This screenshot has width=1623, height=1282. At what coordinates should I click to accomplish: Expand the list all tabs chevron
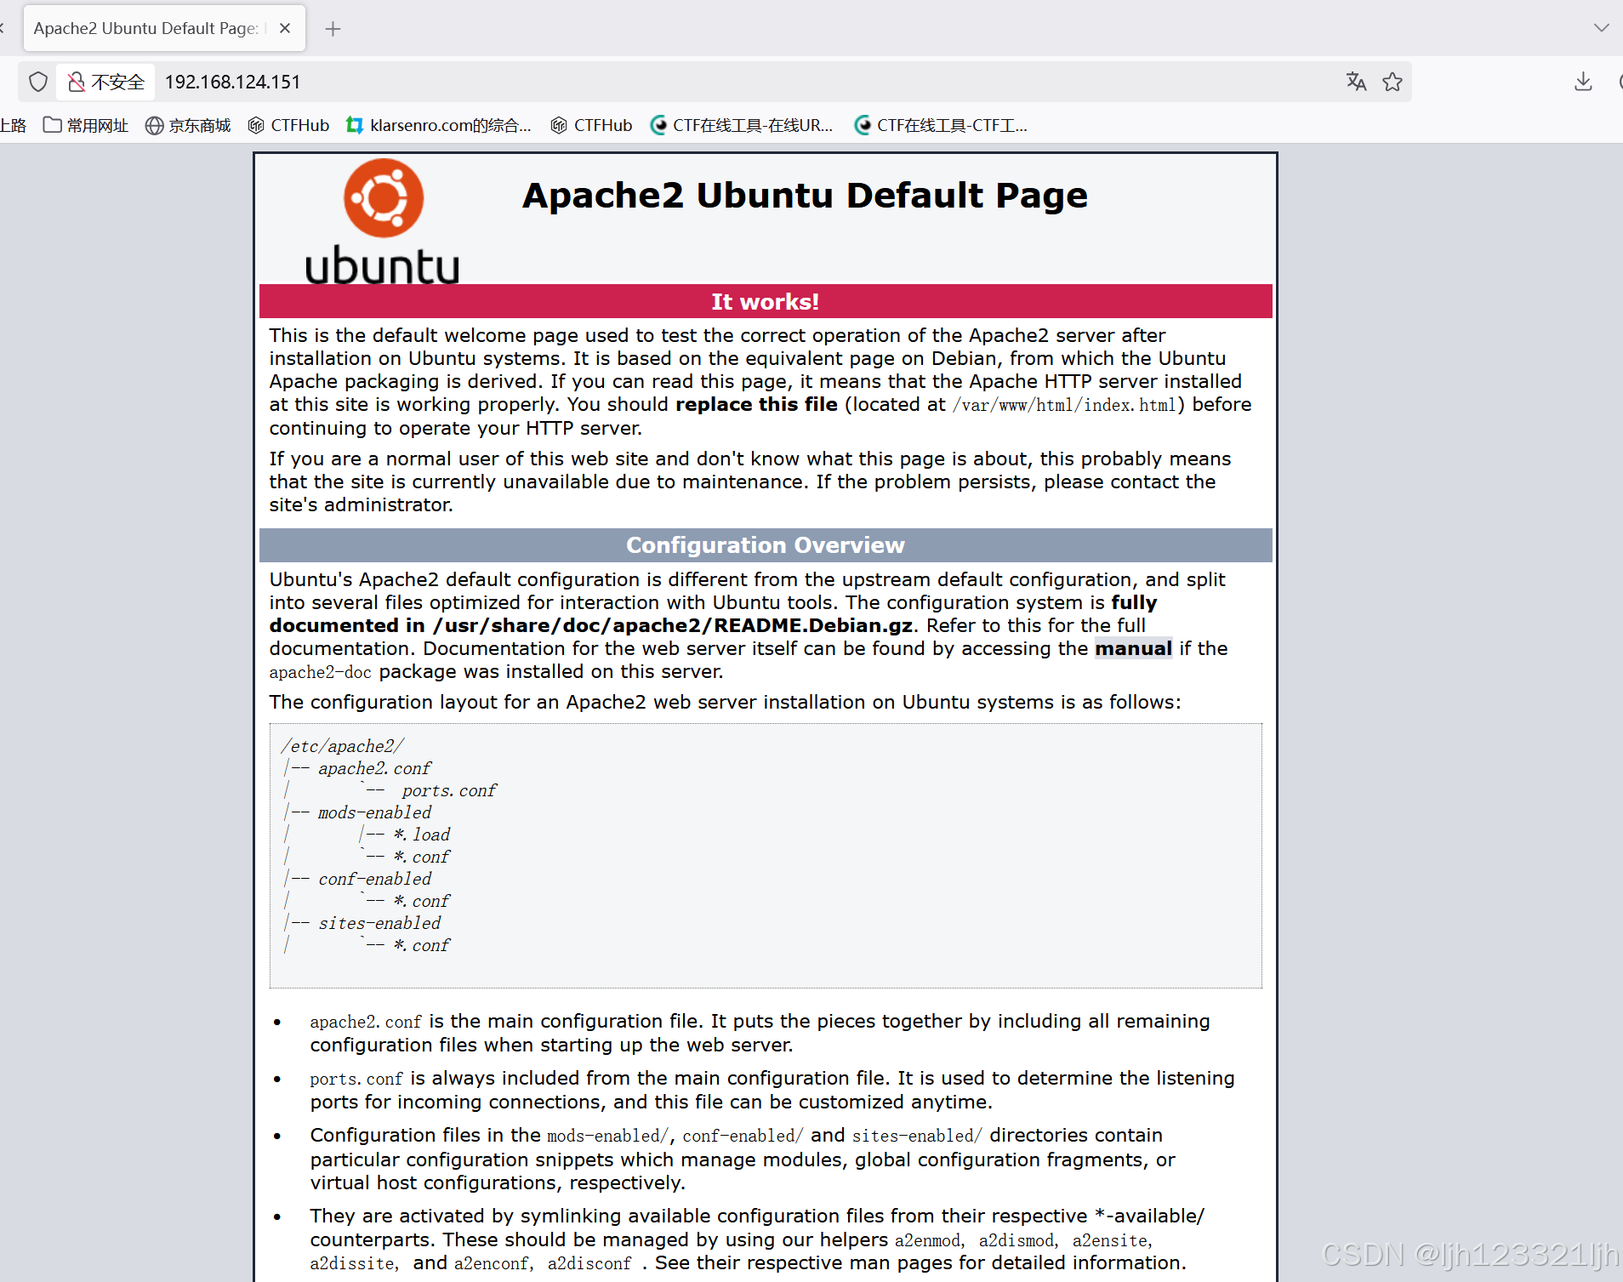1601,28
